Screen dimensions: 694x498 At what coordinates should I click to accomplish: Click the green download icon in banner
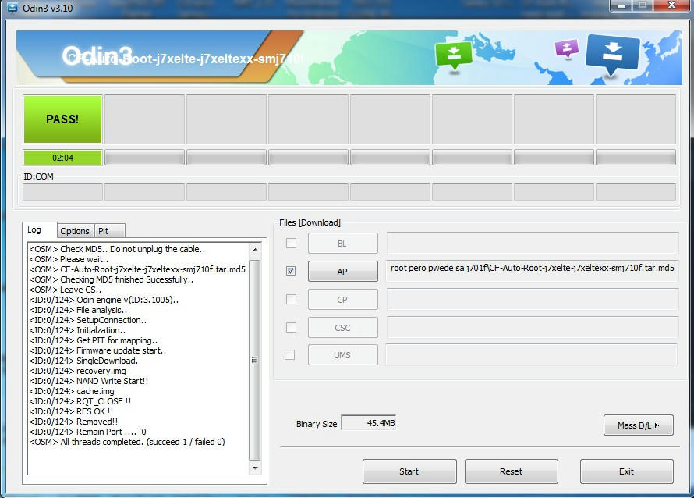pos(454,56)
